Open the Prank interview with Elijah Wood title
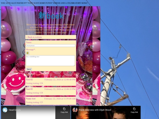This screenshot has width=159, height=119. (x=95, y=110)
